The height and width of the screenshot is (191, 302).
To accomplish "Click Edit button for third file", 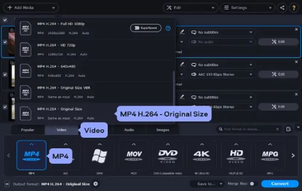I will pos(278,107).
